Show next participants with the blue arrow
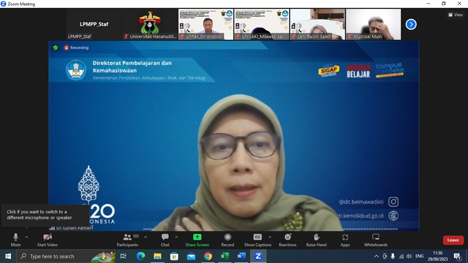 pos(411,24)
